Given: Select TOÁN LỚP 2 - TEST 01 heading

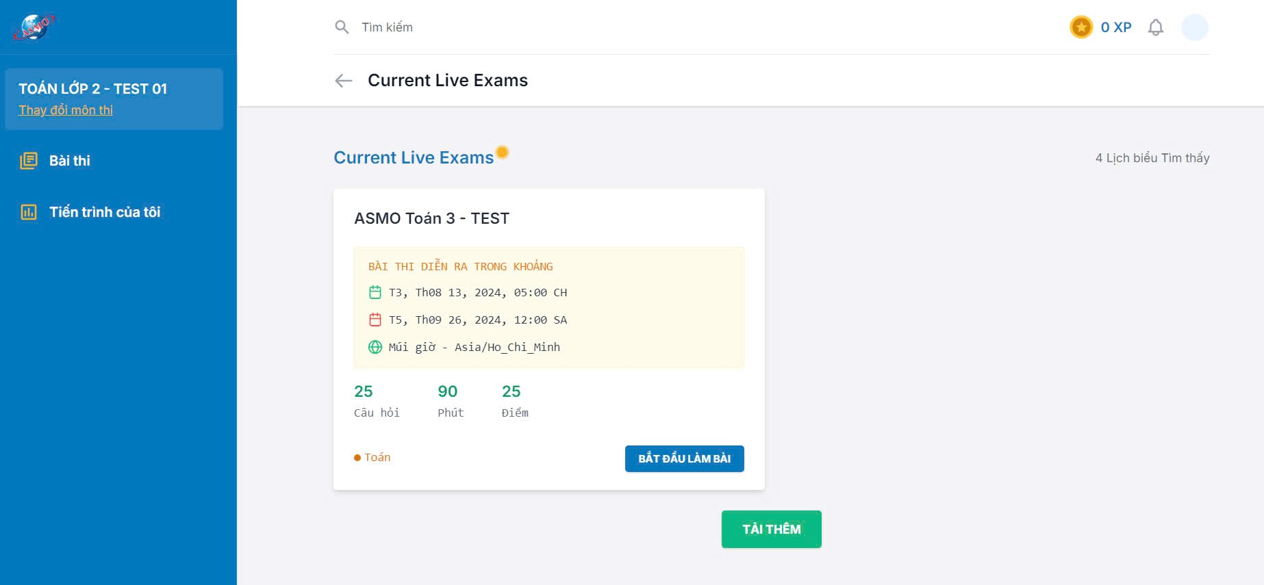Looking at the screenshot, I should pos(92,89).
